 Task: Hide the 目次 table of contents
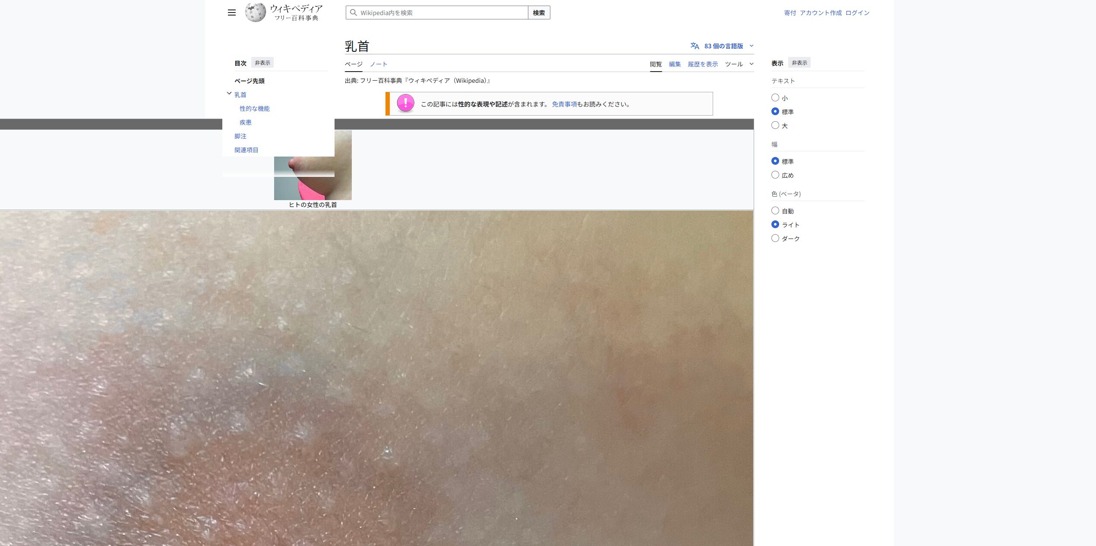[x=262, y=63]
